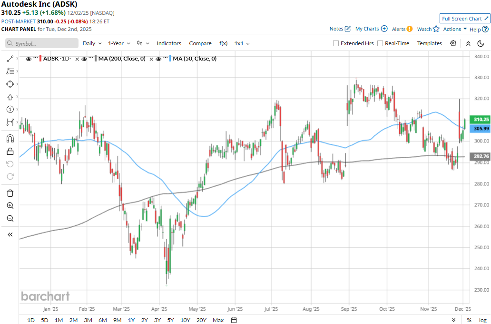The image size is (491, 324).
Task: Click the lock drawings icon
Action: pos(10,152)
